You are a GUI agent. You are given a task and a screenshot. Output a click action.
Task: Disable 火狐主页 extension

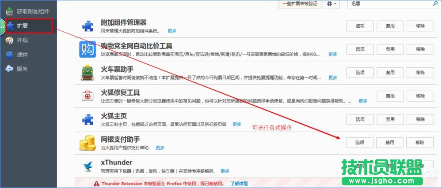pyautogui.click(x=390, y=119)
